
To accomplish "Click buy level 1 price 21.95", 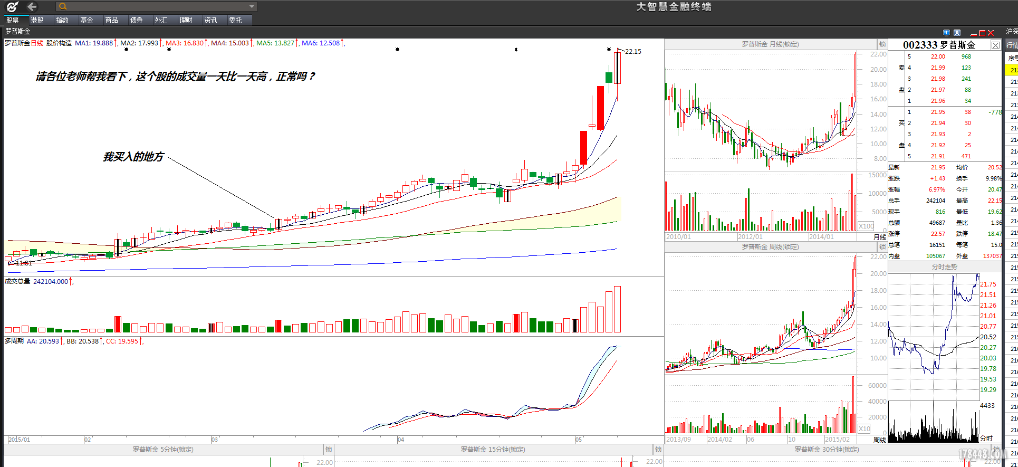I will 938,112.
